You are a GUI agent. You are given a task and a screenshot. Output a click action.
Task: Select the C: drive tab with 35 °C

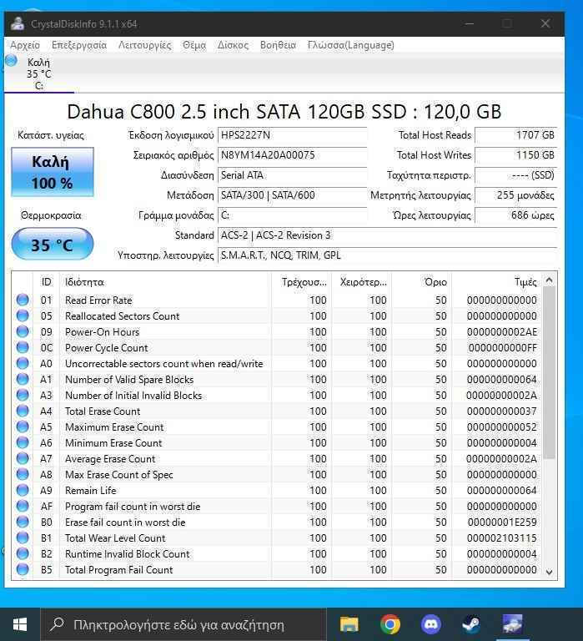(39, 74)
